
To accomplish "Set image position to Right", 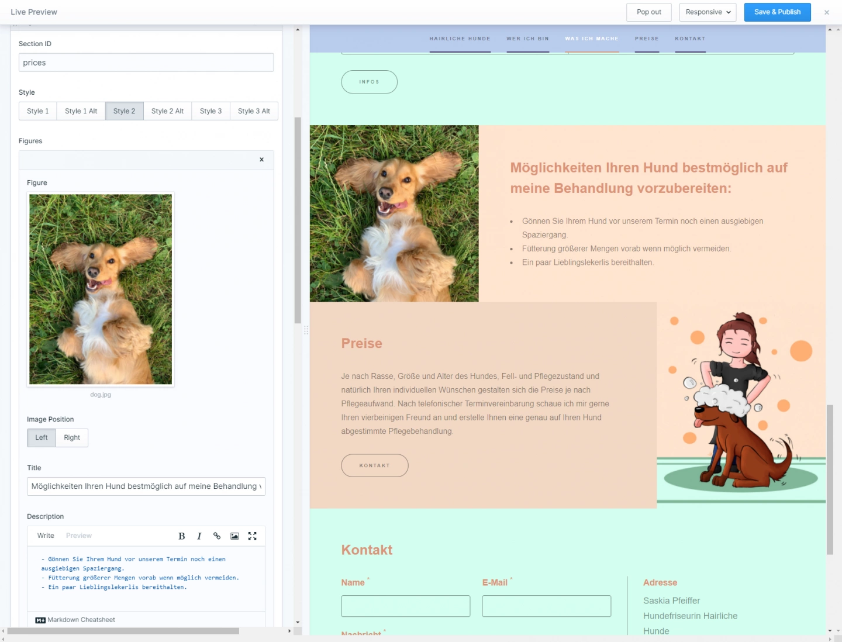I will coord(72,437).
